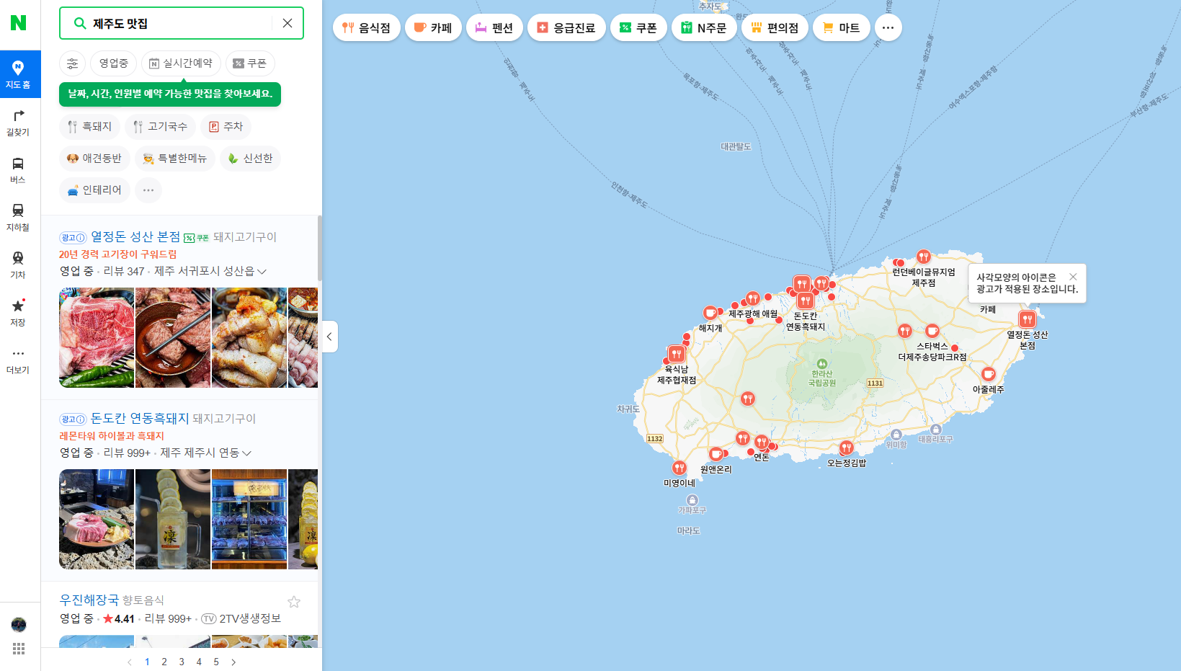Open the 지하철 subway panel

click(x=19, y=218)
